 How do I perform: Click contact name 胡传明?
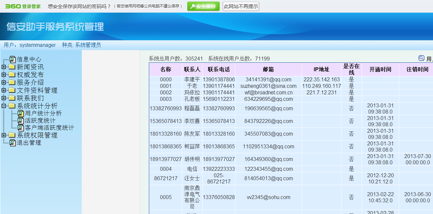(x=192, y=159)
